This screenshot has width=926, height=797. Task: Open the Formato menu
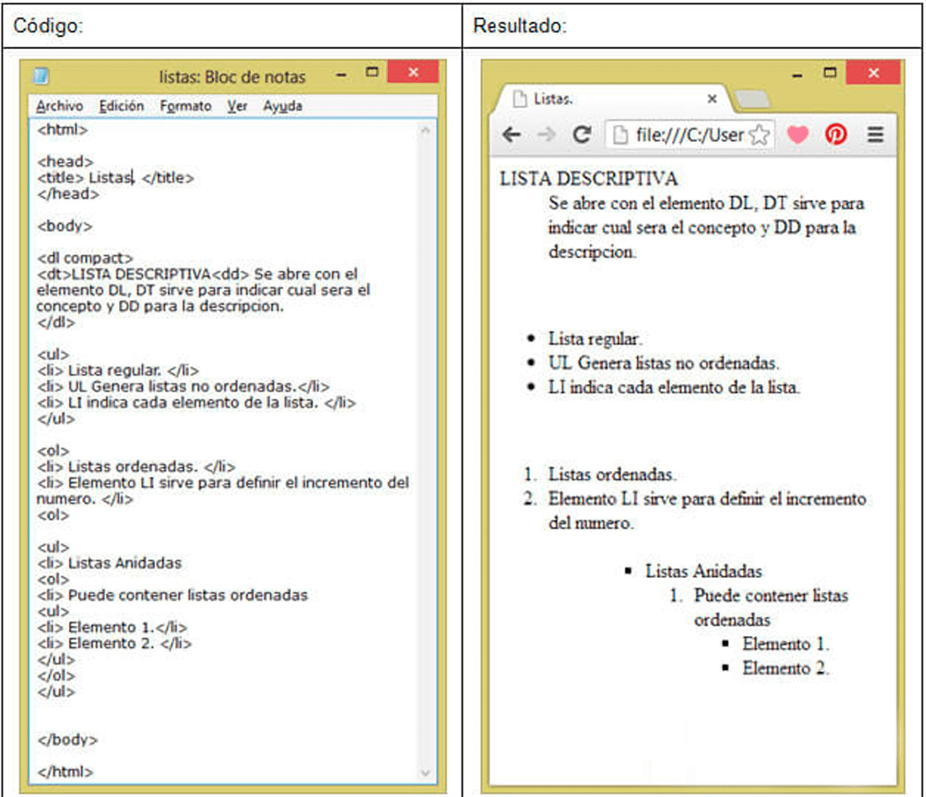[x=184, y=105]
